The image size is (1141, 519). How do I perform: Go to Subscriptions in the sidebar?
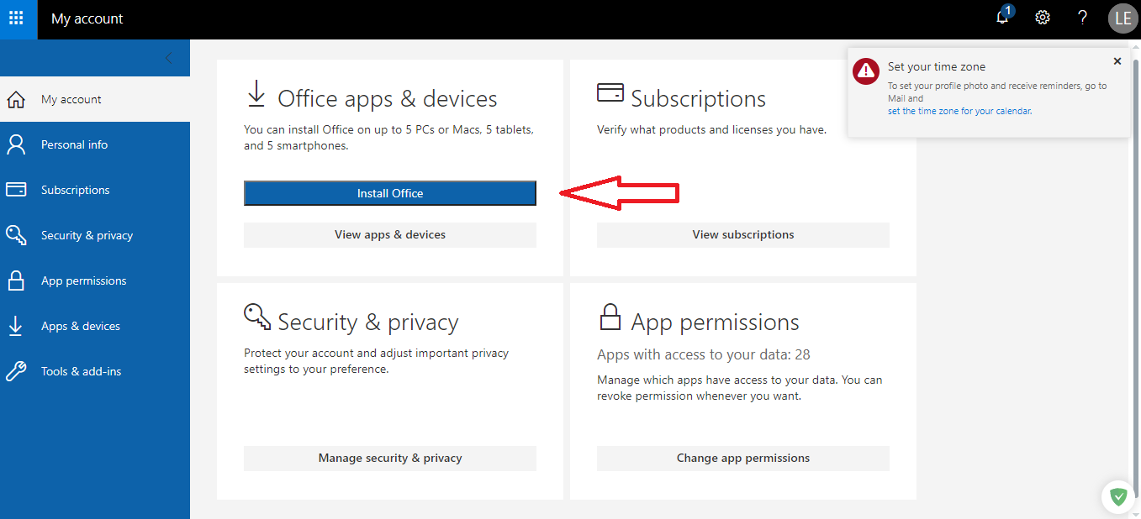pyautogui.click(x=95, y=190)
